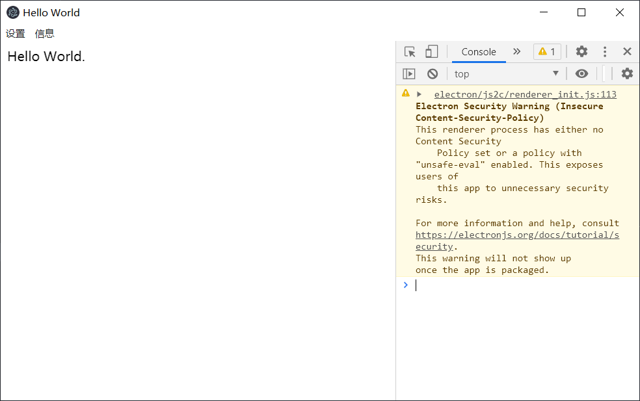
Task: Open the renderer_init.js:113 source link
Action: pyautogui.click(x=526, y=94)
